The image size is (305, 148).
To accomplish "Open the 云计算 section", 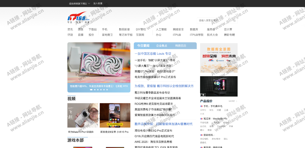I will pyautogui.click(x=228, y=29).
